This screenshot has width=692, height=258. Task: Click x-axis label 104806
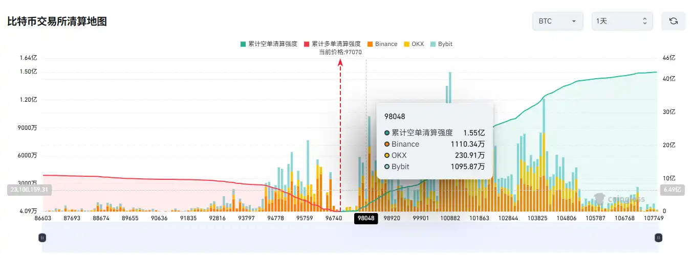[567, 218]
